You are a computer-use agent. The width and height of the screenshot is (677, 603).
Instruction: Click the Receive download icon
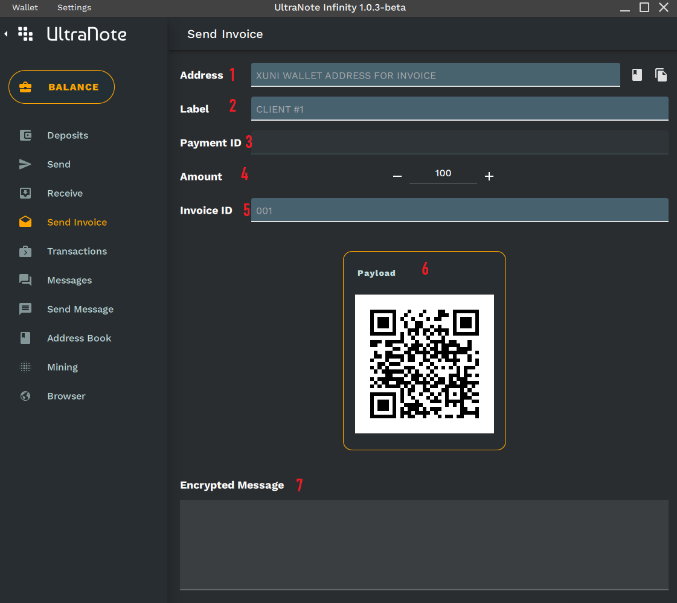click(x=25, y=193)
